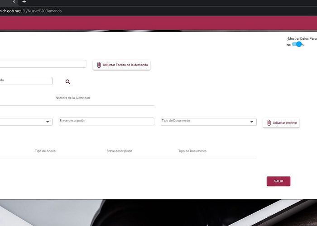
Task: Click the Breve descripción table column header
Action: (x=119, y=151)
